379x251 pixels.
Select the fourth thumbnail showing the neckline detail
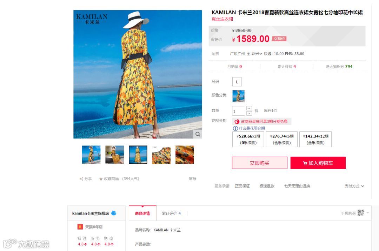point(161,155)
